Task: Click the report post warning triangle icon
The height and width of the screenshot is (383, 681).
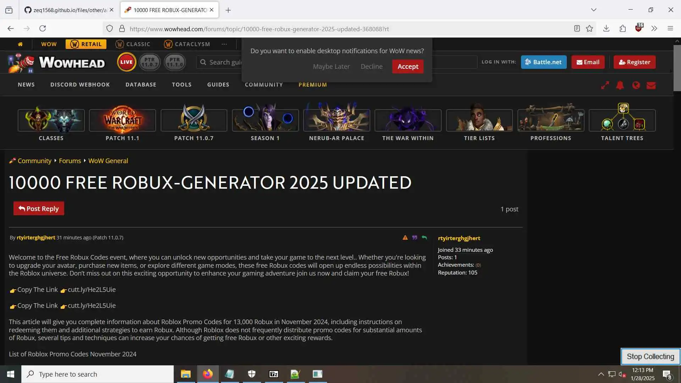Action: [405, 238]
